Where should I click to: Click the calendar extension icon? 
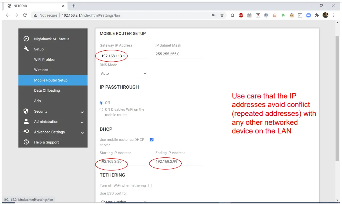click(x=249, y=15)
